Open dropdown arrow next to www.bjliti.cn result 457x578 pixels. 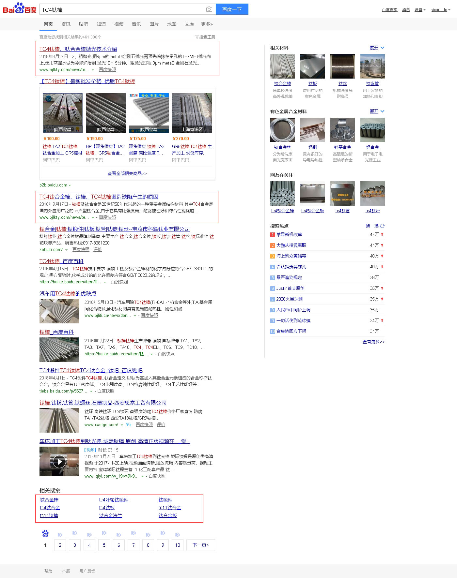click(x=135, y=316)
